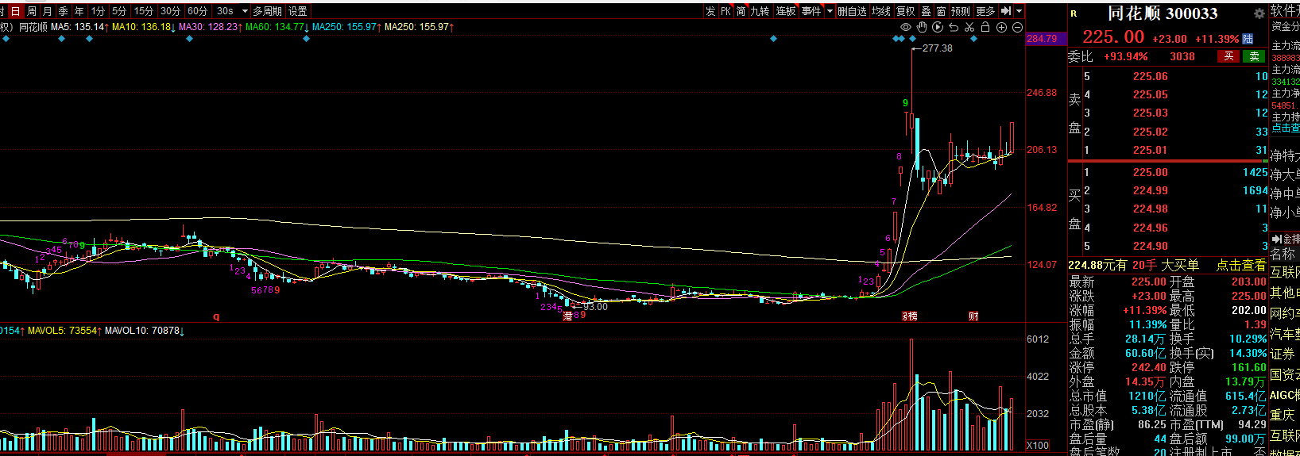This screenshot has width=1300, height=456.
Task: Click buy level 1 price 225.00
Action: click(1151, 172)
